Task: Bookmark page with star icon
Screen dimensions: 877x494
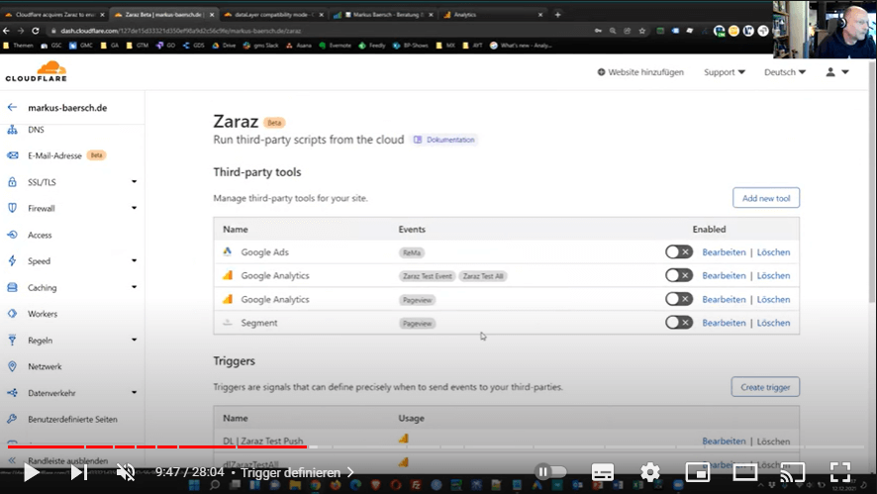Action: click(642, 31)
